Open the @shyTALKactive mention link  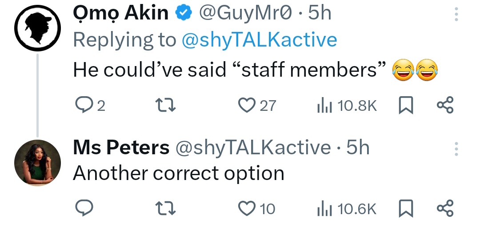click(259, 40)
